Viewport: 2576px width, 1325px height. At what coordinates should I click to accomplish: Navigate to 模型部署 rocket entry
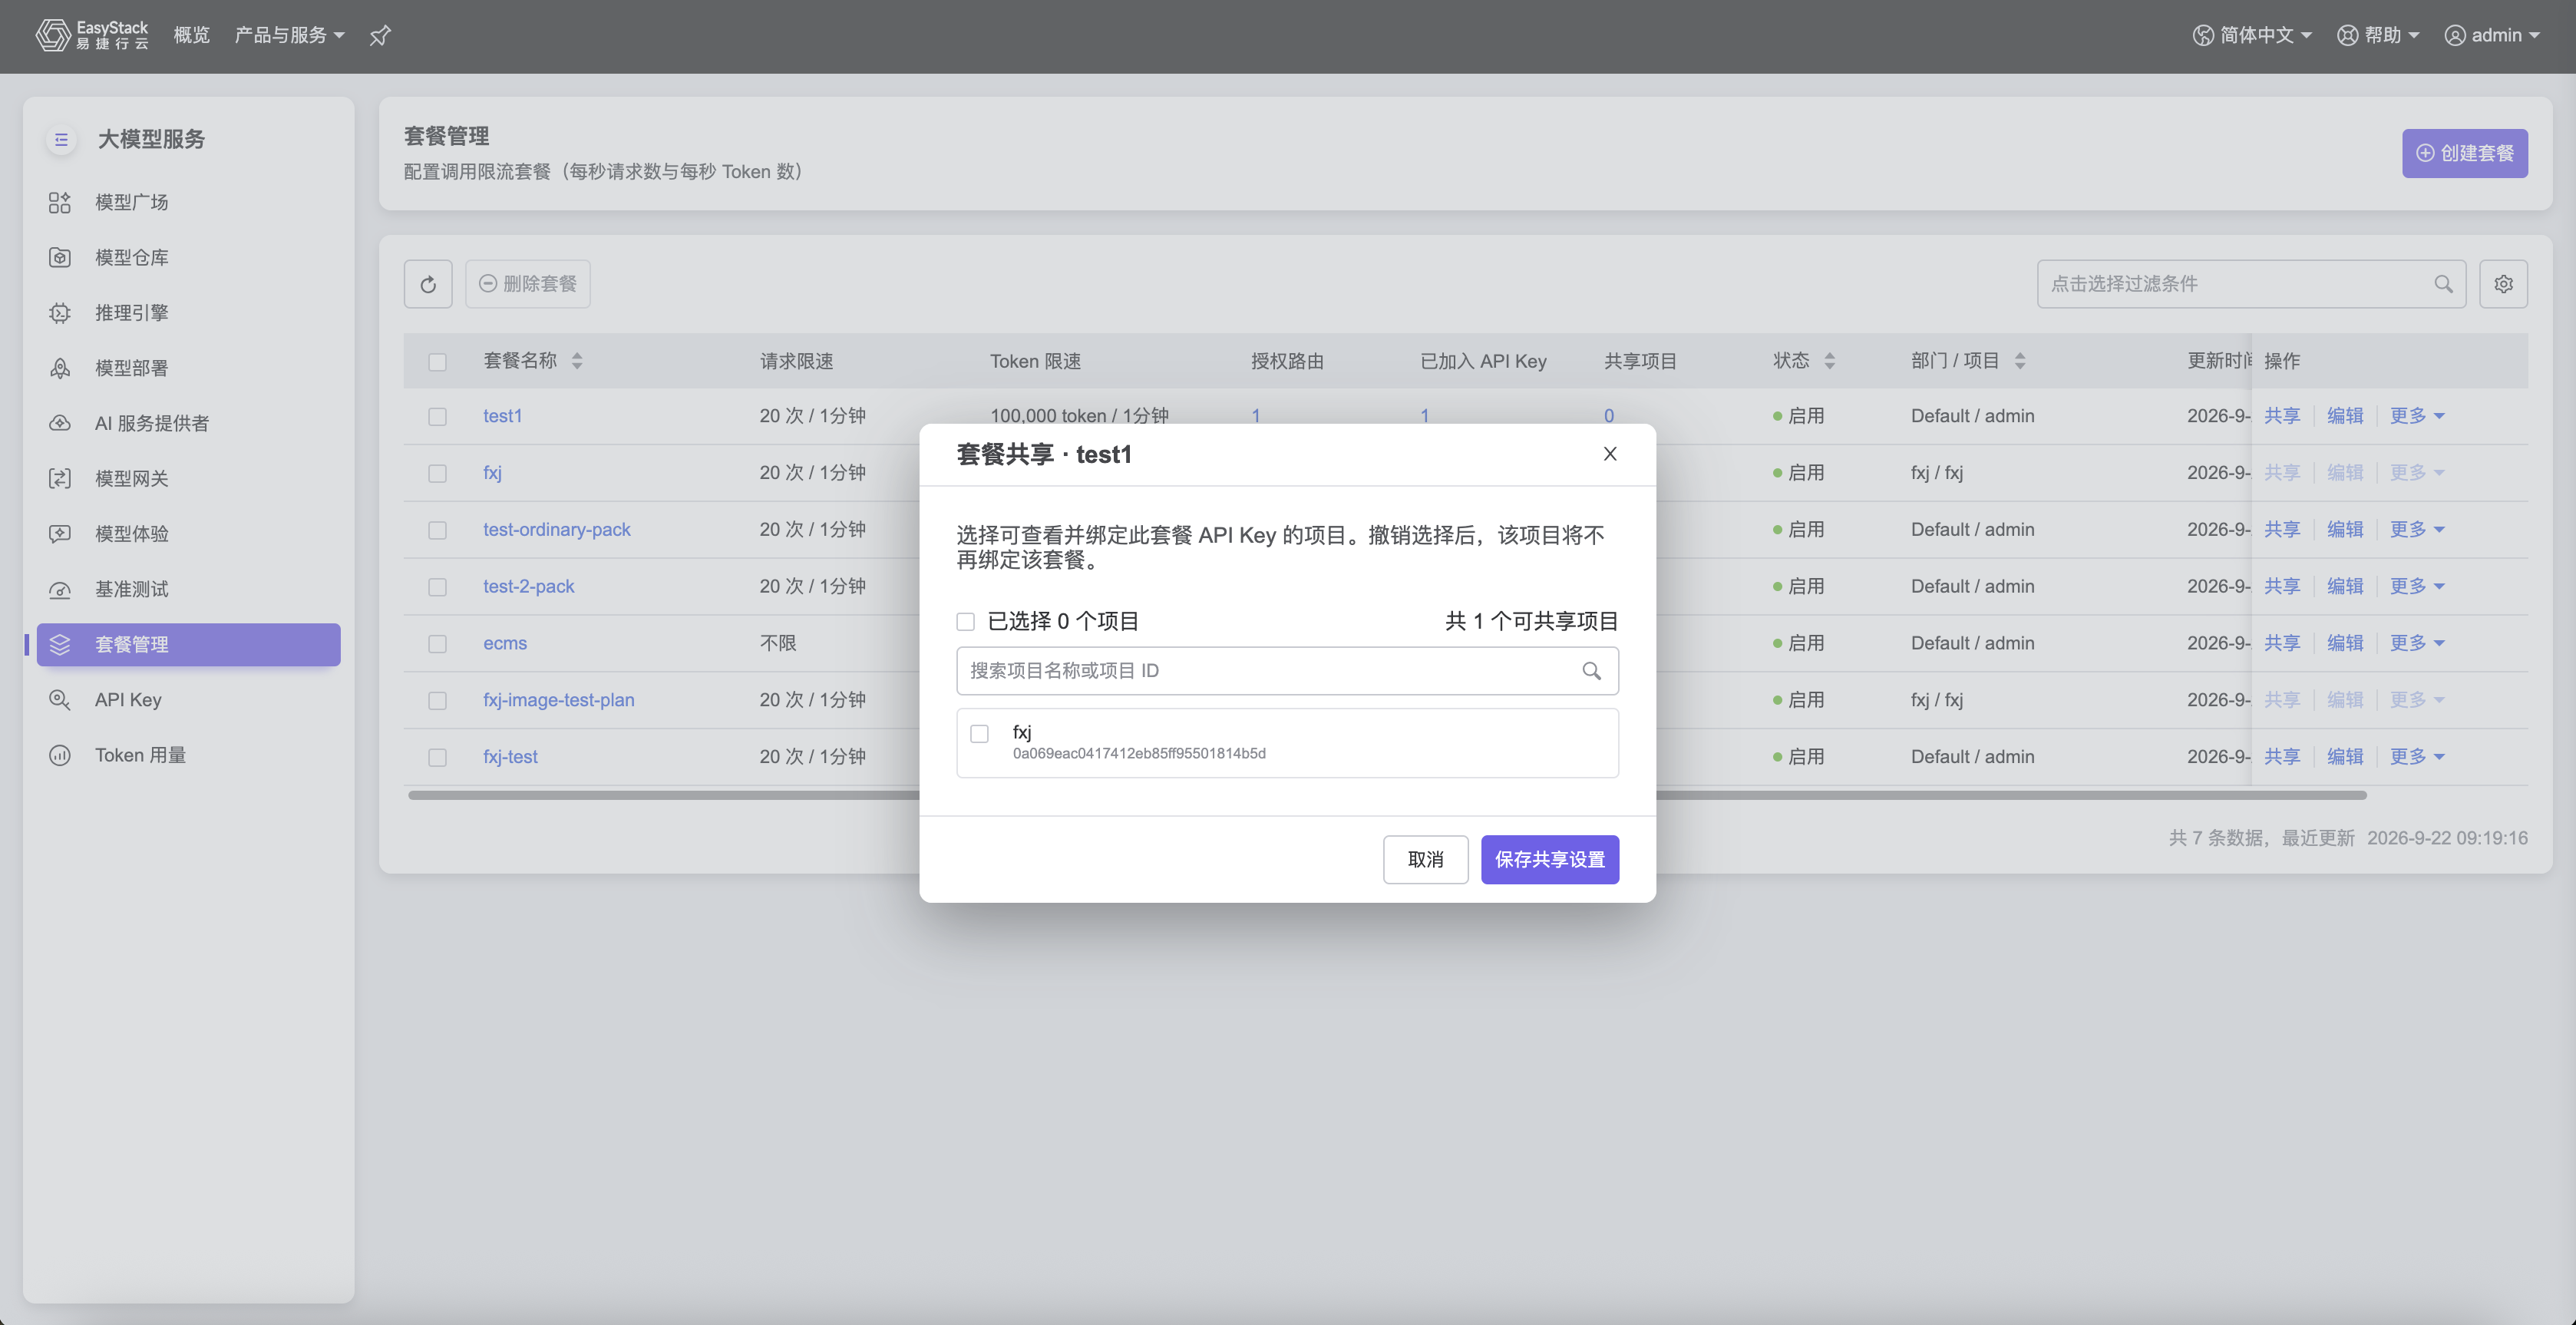(188, 368)
